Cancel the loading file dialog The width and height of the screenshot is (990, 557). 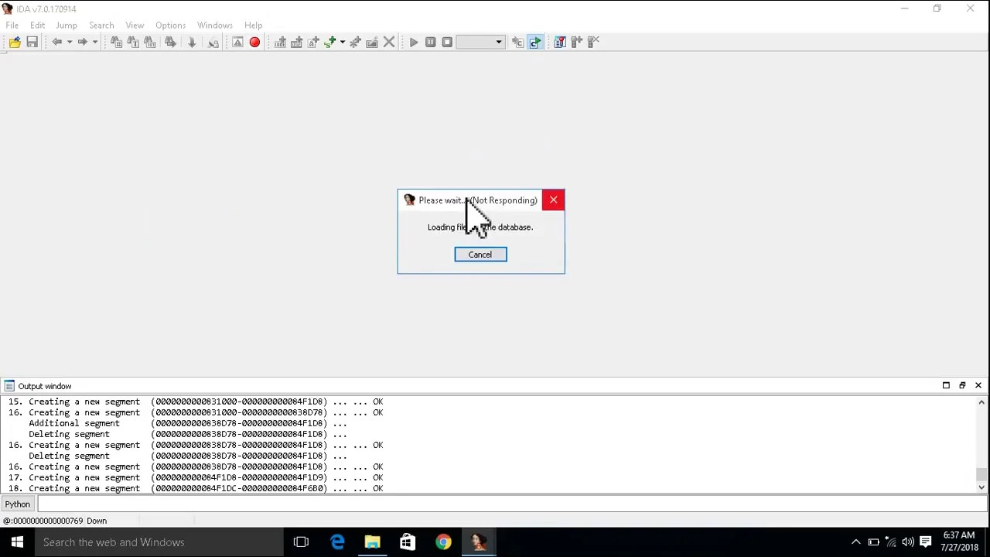480,255
